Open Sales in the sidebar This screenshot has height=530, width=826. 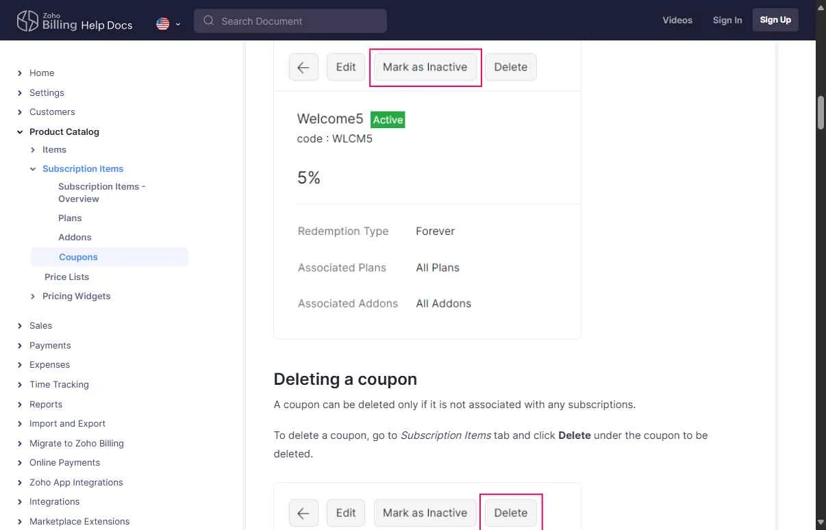[40, 325]
